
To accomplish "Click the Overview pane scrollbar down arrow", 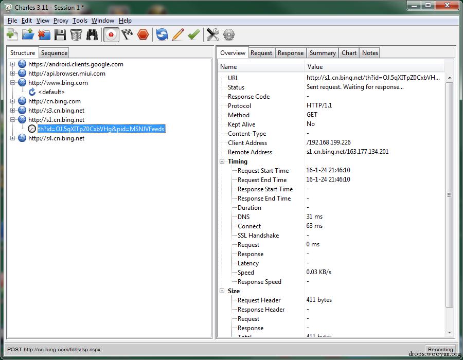I will click(449, 333).
